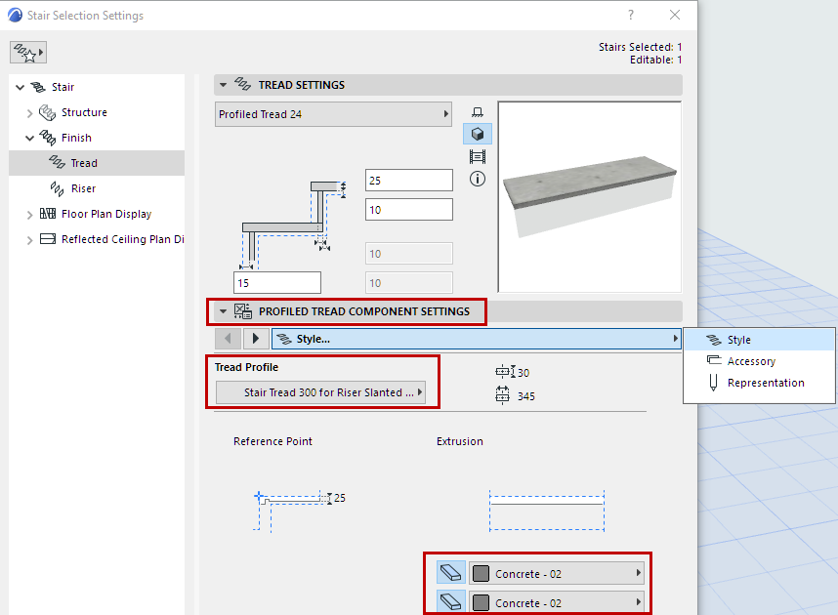The image size is (838, 615).
Task: Click the Reference Point diagram anchor cross
Action: tap(259, 496)
